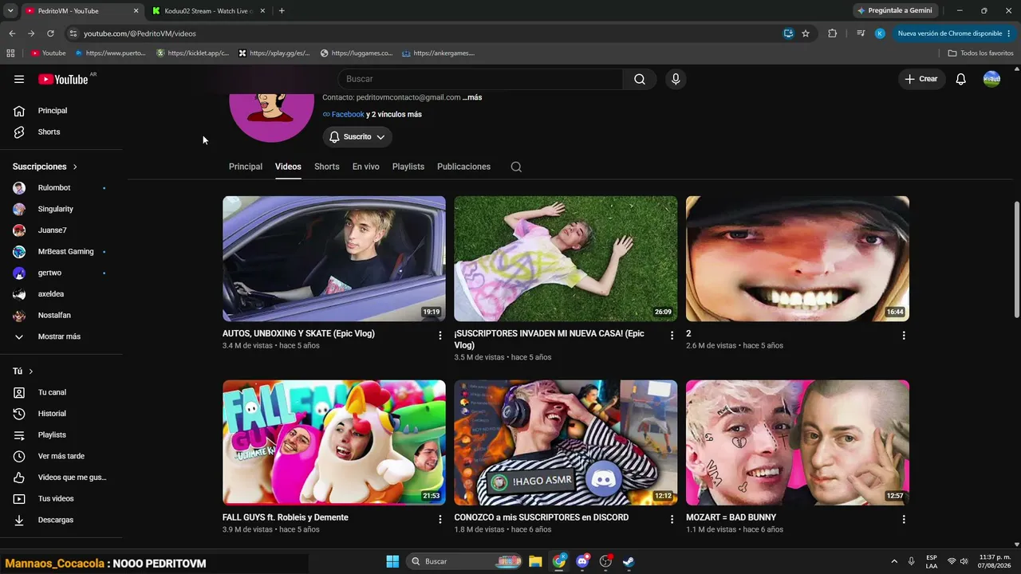1021x574 pixels.
Task: Select the Videos channel tab
Action: 288,167
